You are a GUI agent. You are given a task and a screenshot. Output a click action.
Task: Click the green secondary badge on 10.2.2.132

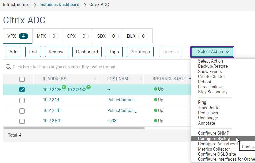pyautogui.click(x=88, y=87)
